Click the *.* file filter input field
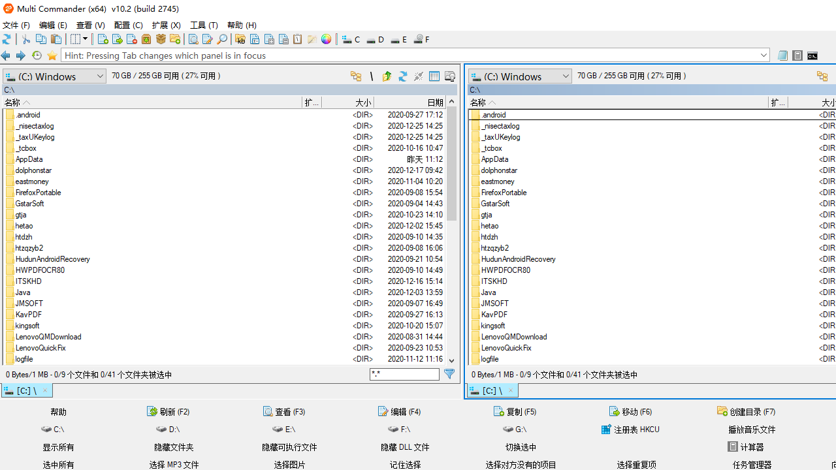The width and height of the screenshot is (836, 470). [404, 374]
